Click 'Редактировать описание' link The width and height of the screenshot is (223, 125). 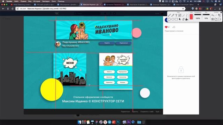(x=174, y=31)
